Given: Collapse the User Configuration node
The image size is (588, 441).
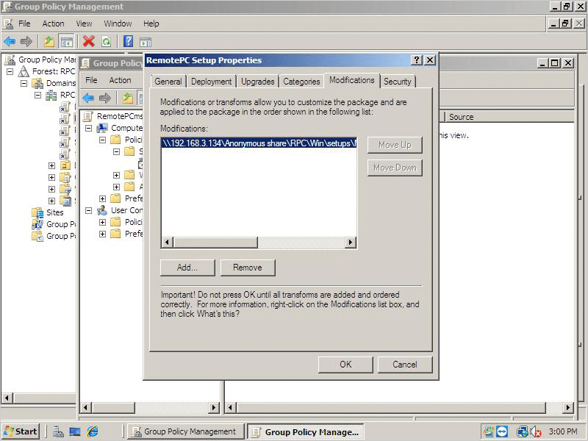Looking at the screenshot, I should (x=89, y=210).
